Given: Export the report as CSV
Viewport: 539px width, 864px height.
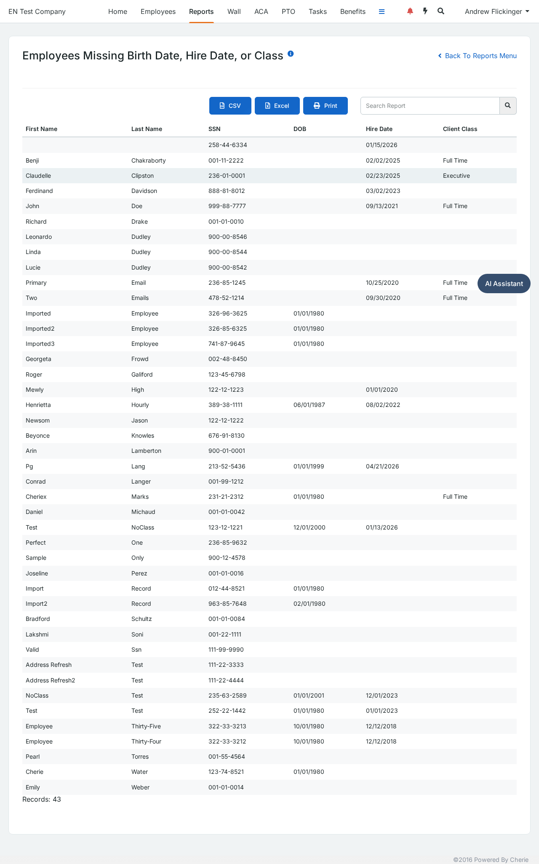Looking at the screenshot, I should click(x=230, y=106).
